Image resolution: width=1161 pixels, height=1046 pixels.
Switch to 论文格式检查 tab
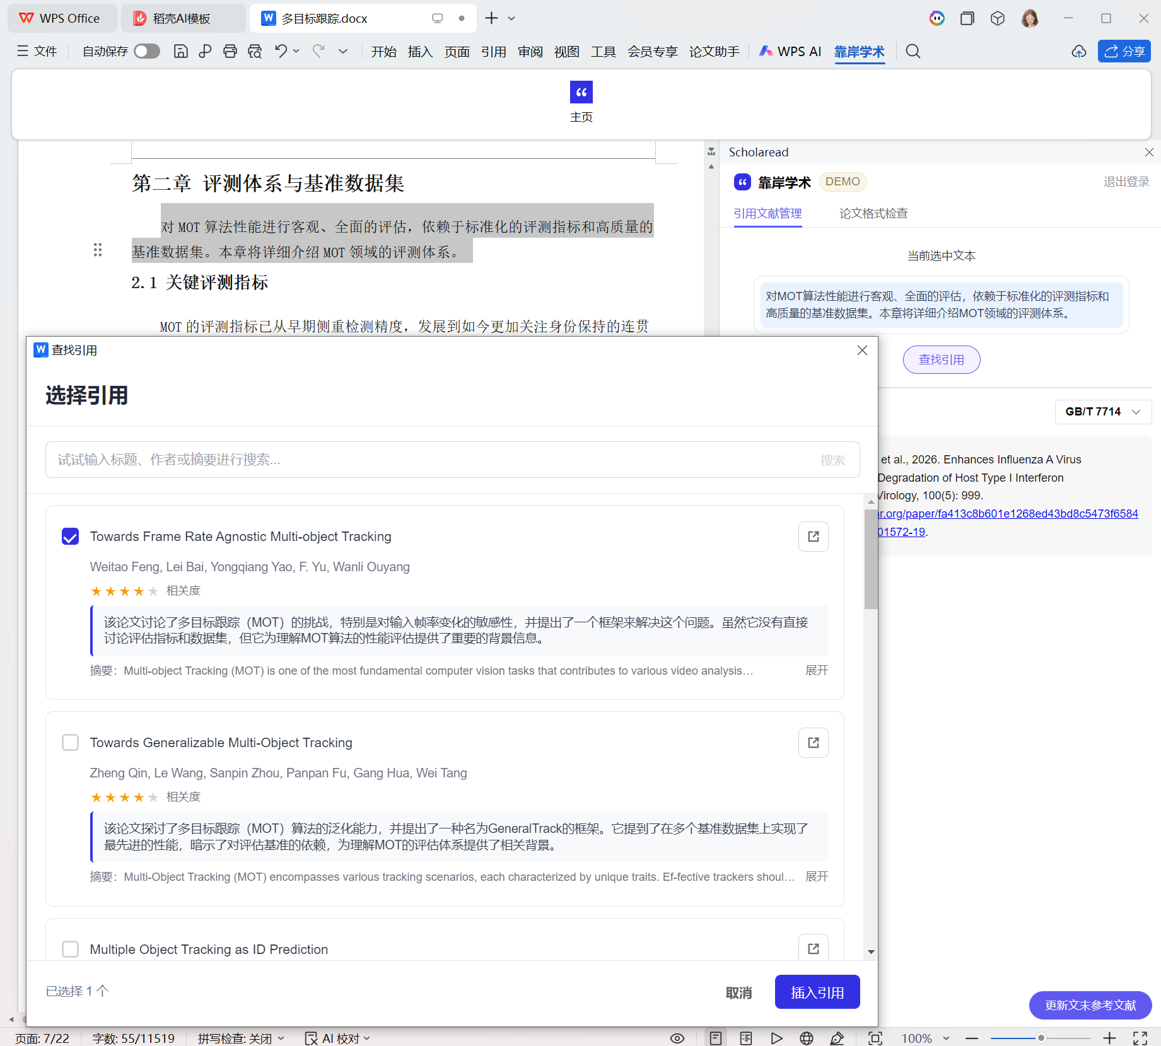873,214
